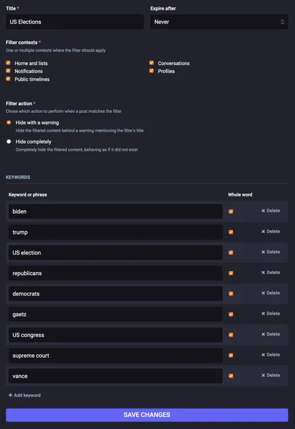Select the Hide completely option
Viewport: 295px width, 429px height.
point(9,141)
